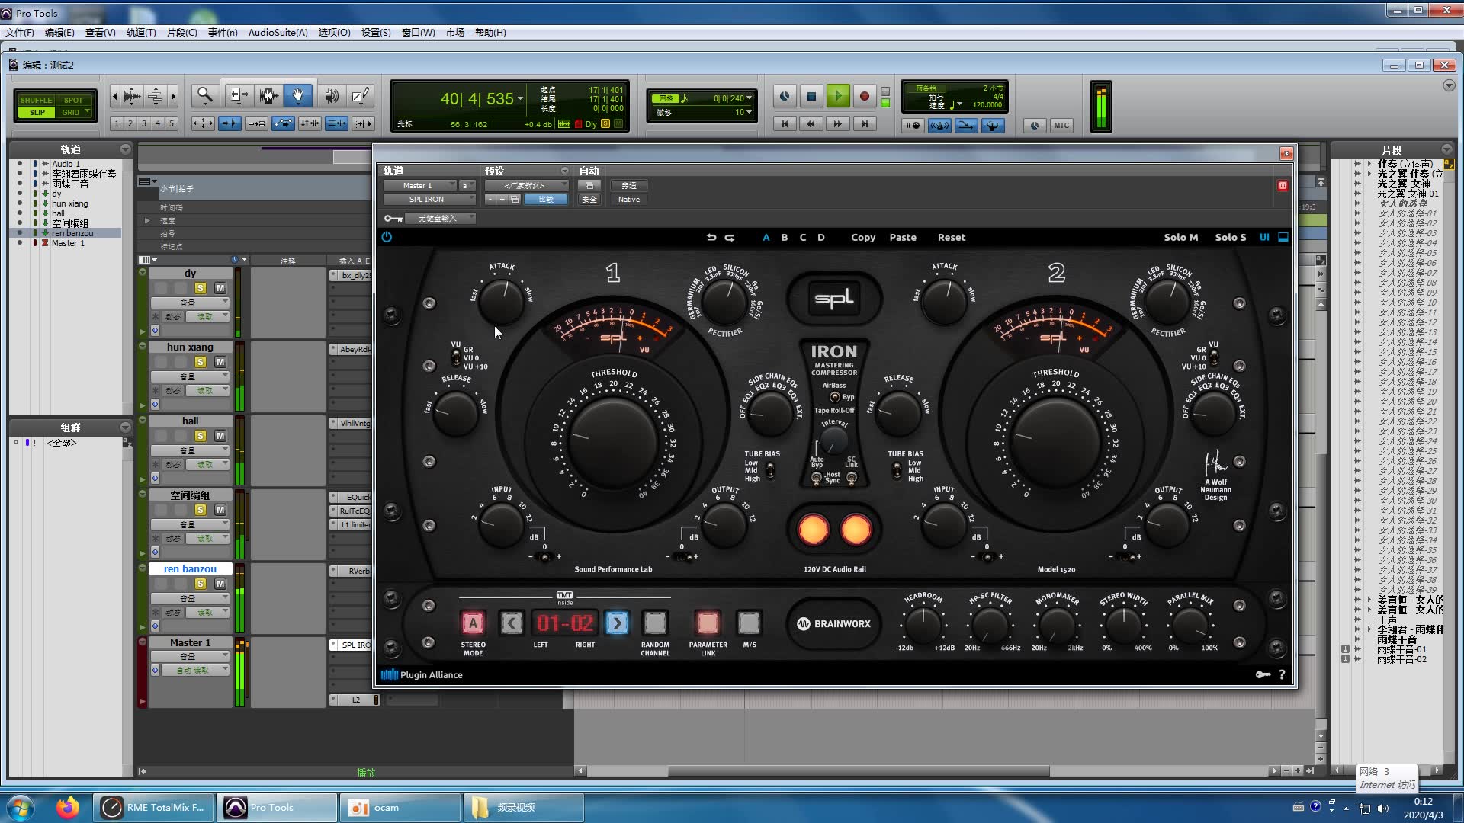The width and height of the screenshot is (1464, 823).
Task: Click the Fast Forward transport button
Action: 837,124
